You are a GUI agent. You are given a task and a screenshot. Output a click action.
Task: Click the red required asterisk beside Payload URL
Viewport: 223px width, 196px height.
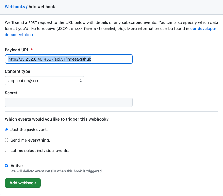click(32, 49)
